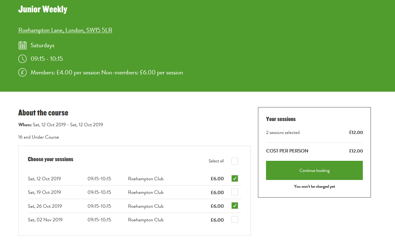Click the £6.00 price in 02 Nov row
The image size is (395, 242).
(217, 220)
